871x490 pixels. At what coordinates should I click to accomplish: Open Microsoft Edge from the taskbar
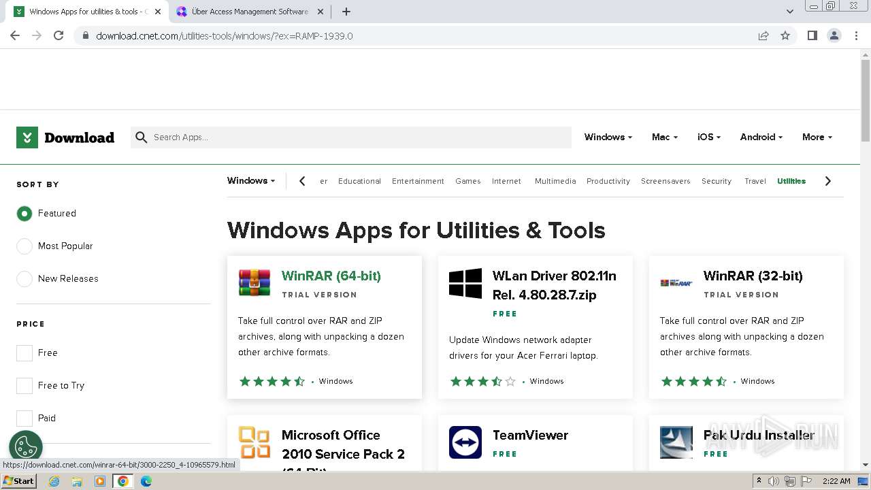[x=146, y=481]
